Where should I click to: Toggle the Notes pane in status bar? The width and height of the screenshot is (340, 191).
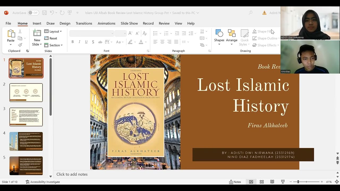coord(235,182)
